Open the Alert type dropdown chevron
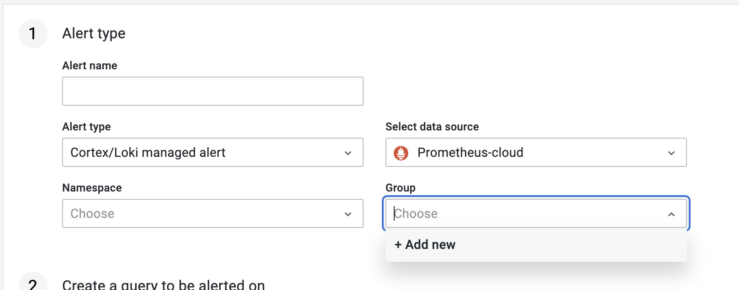739x290 pixels. click(348, 152)
